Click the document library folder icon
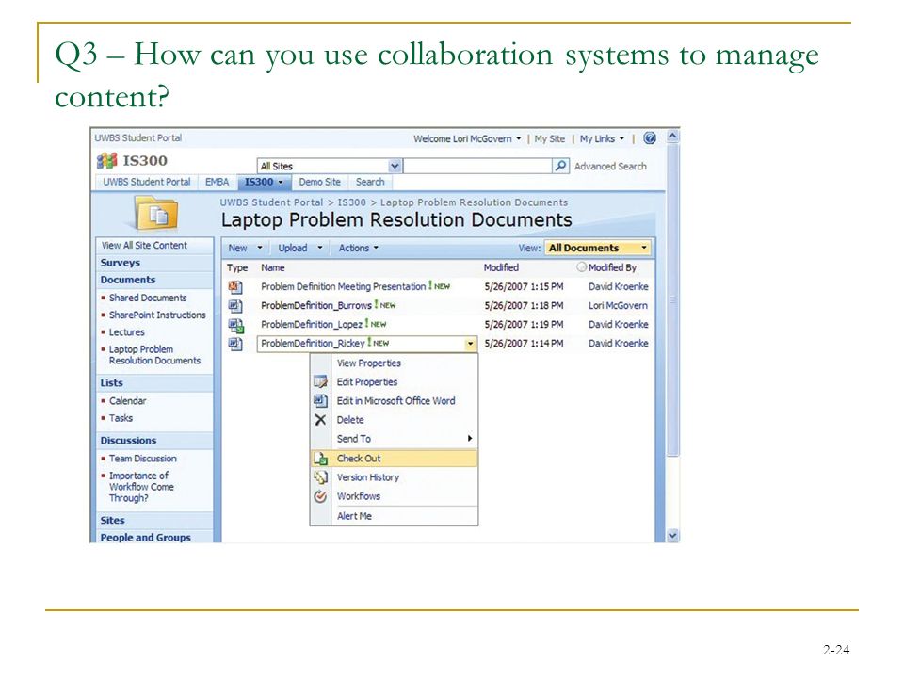This screenshot has height=678, width=904. tap(155, 214)
